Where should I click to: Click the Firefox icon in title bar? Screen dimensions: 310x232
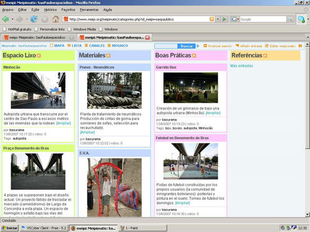pyautogui.click(x=3, y=2)
